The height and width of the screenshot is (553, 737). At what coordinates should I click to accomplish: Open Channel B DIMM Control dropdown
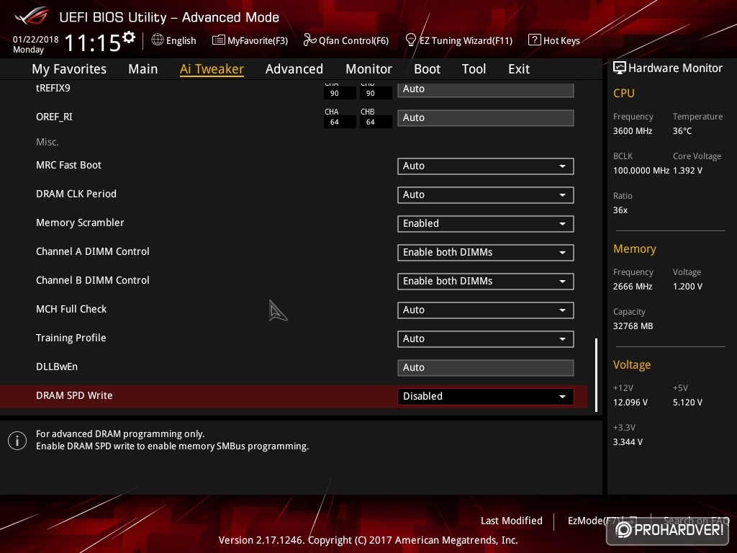coord(486,282)
